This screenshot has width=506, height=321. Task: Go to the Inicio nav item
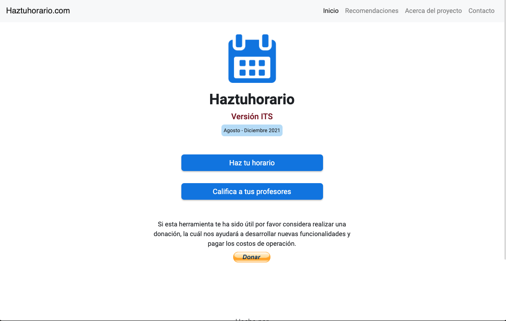coord(331,11)
